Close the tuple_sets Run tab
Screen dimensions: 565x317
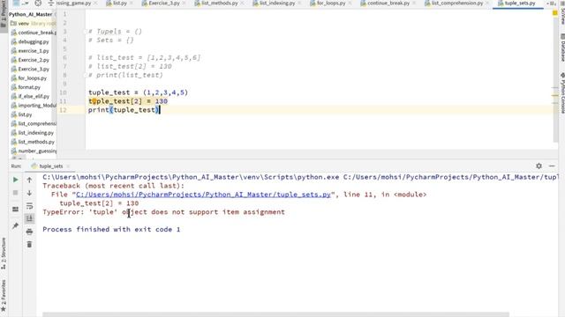(x=68, y=166)
